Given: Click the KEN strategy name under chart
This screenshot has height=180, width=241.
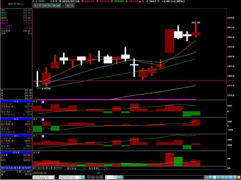Looking at the screenshot, I should click(x=48, y=168).
